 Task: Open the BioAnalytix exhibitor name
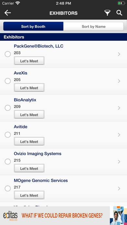25,100
